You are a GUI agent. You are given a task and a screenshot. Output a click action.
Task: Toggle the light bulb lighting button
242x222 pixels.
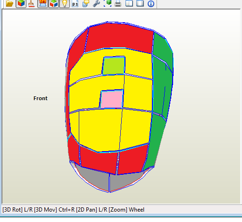tap(65, 3)
